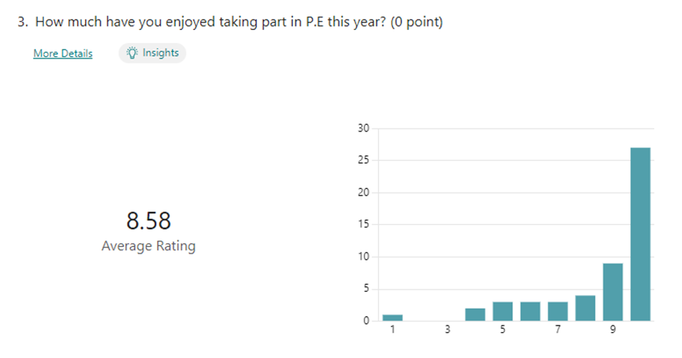Click the 8.58 average rating value
The width and height of the screenshot is (682, 358).
tap(148, 220)
